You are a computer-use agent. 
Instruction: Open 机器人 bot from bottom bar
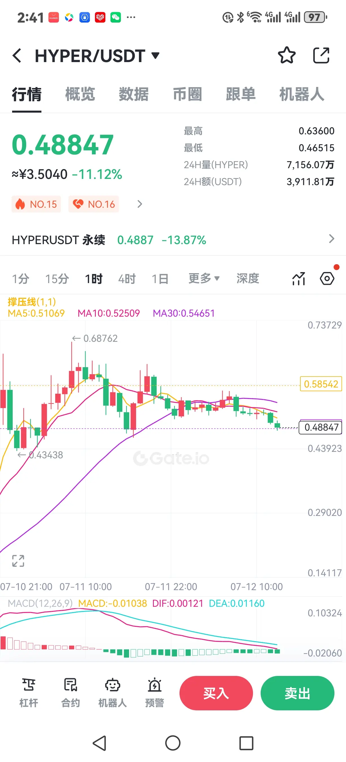click(112, 693)
